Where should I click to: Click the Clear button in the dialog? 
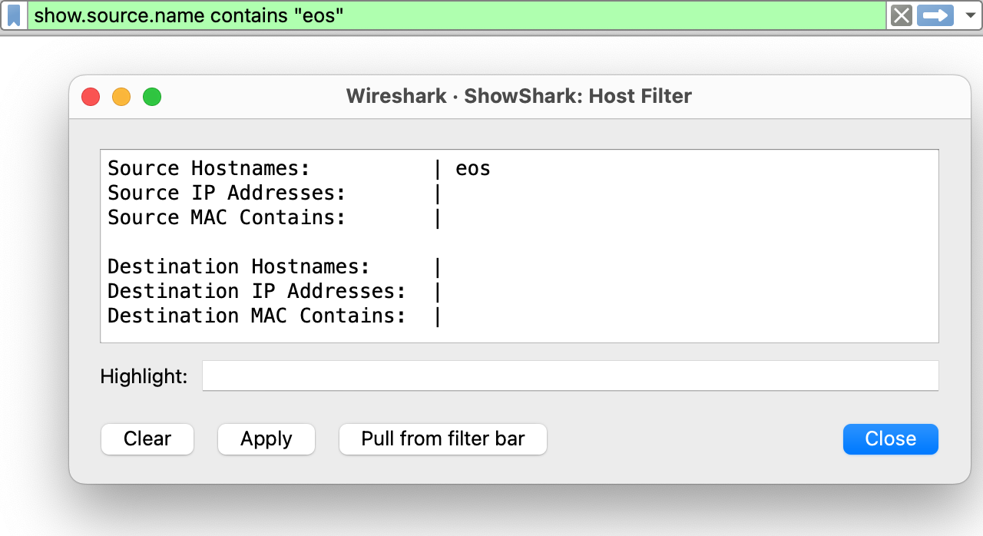(x=147, y=438)
